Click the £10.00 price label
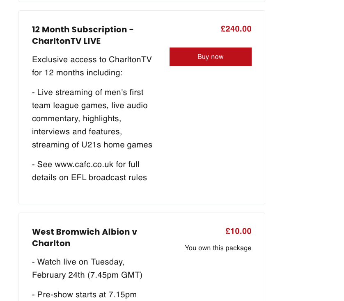 (x=238, y=231)
